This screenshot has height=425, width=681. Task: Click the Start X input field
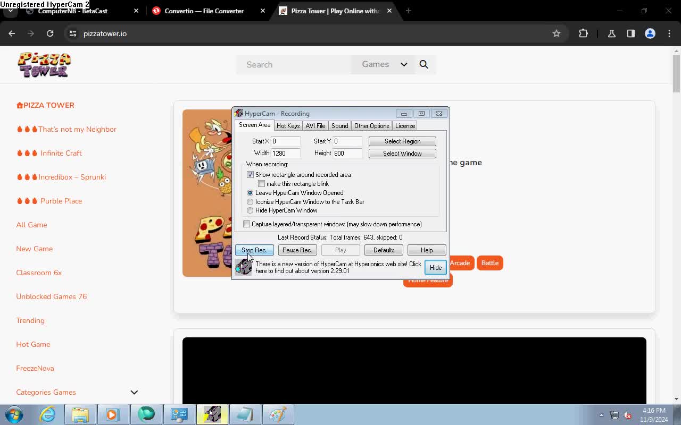click(x=286, y=141)
